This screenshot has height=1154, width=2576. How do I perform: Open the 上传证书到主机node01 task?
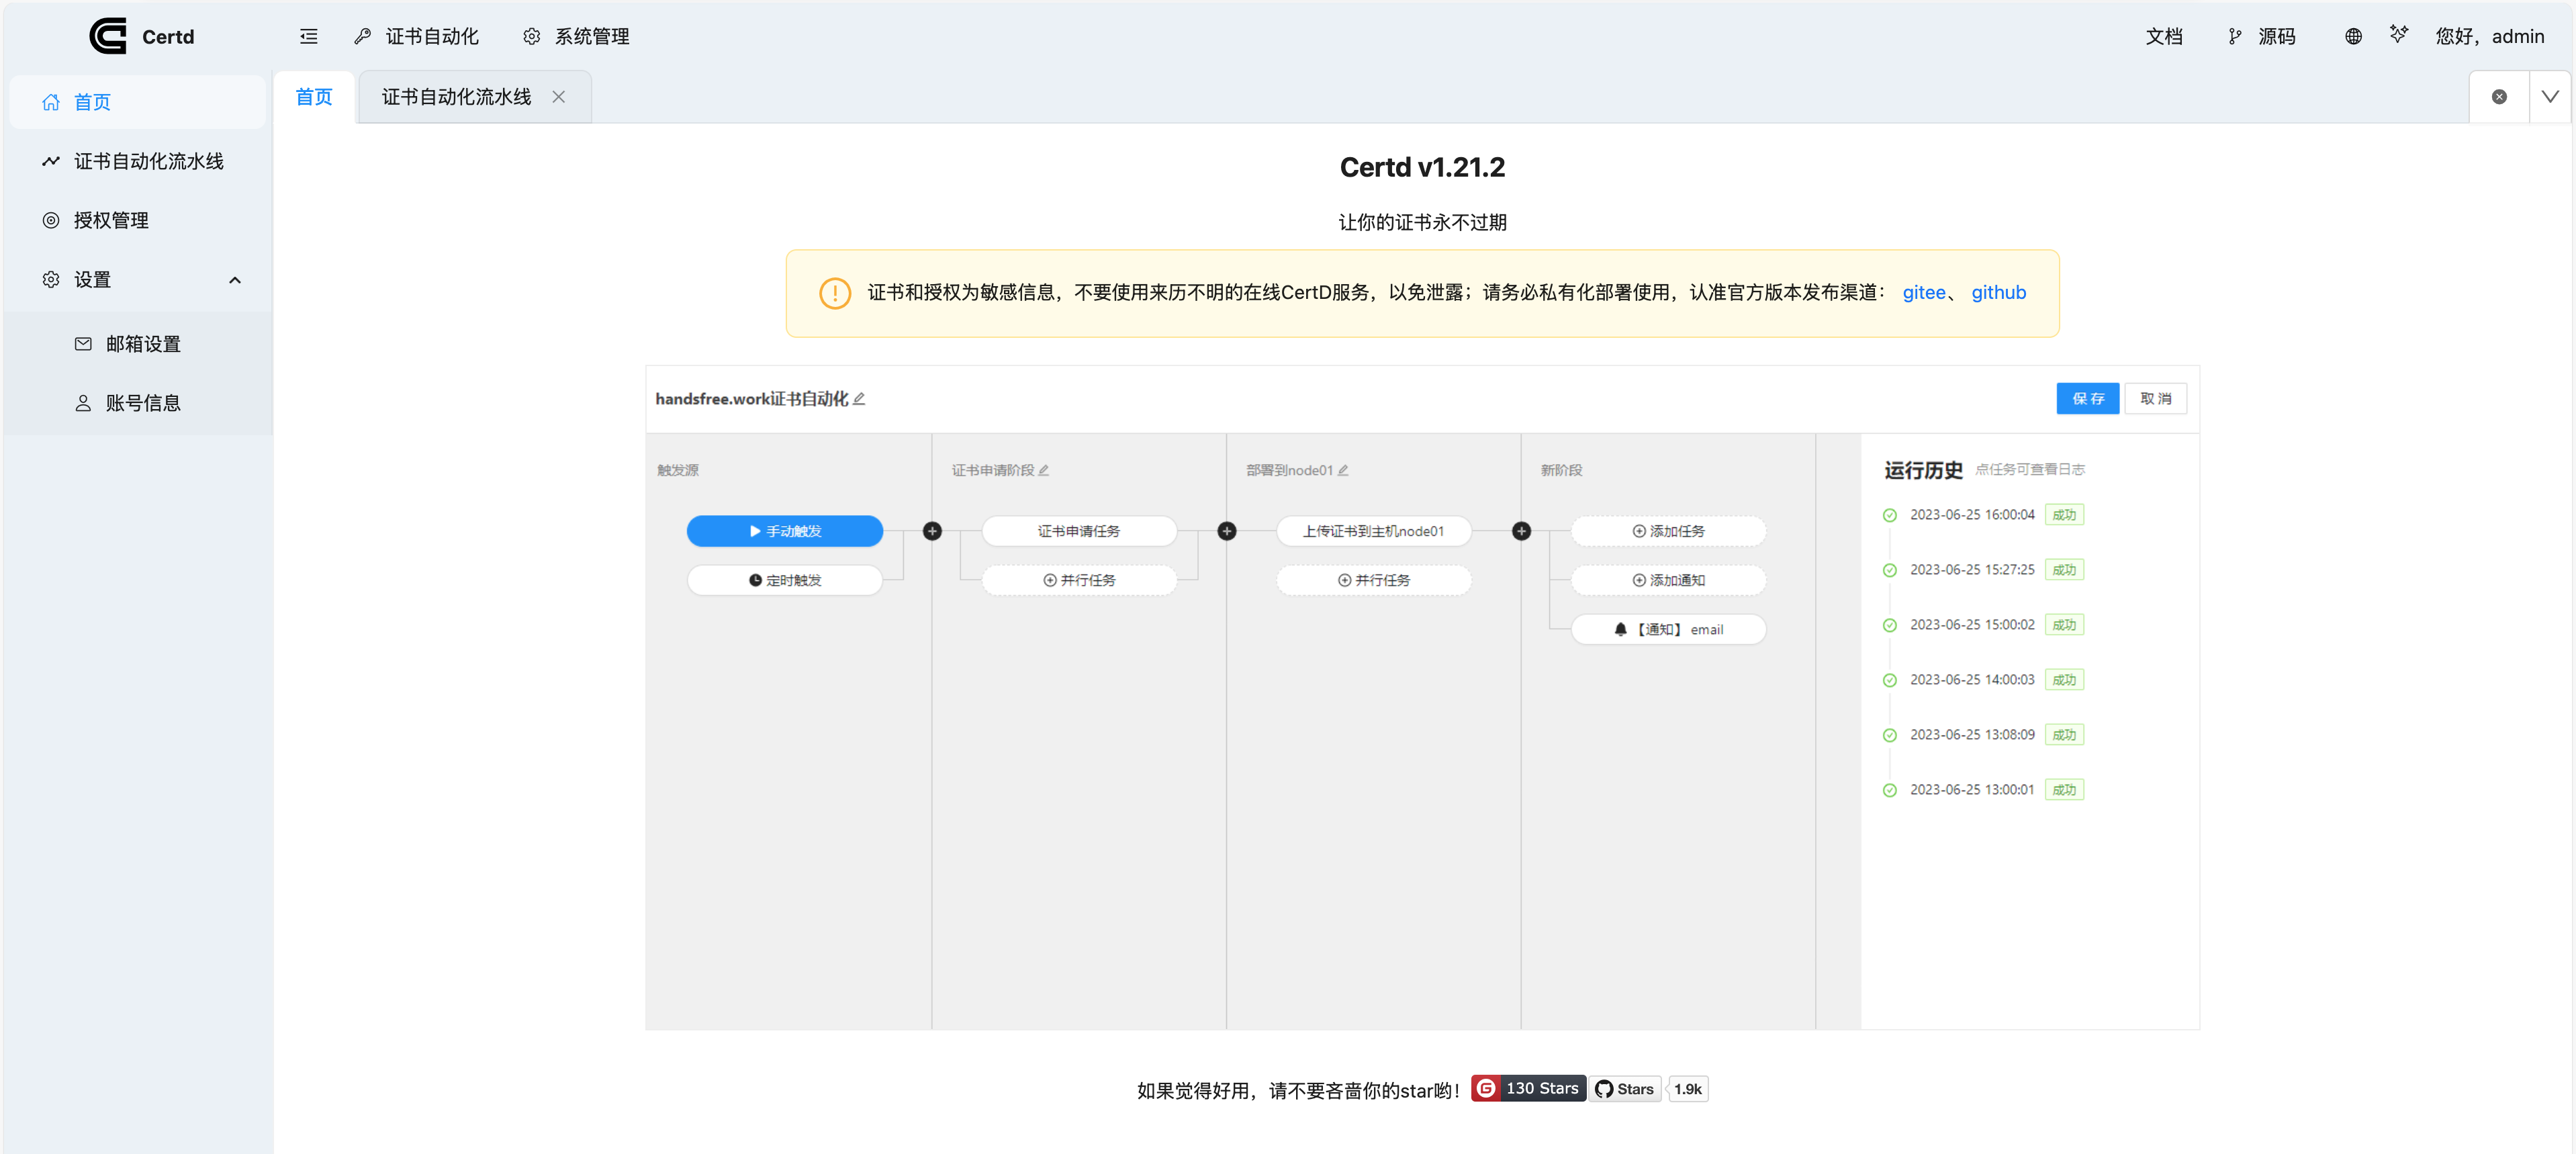point(1373,531)
